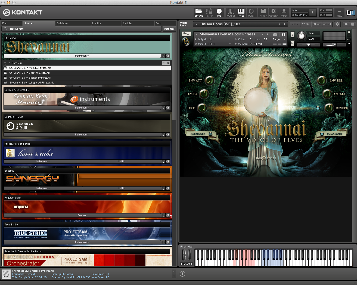Click Requiem Light Browse button
The height and width of the screenshot is (285, 357).
pyautogui.click(x=82, y=215)
